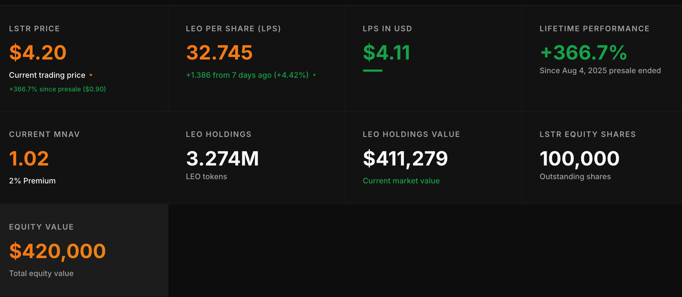Click the green dot after (+4.42%)

click(x=314, y=75)
